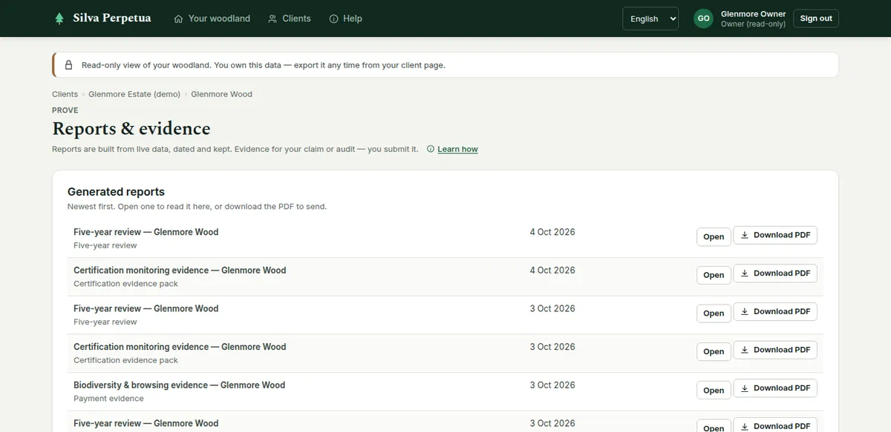Image resolution: width=891 pixels, height=432 pixels.
Task: Open the Biodiversity & browsing evidence report
Action: [x=714, y=391]
